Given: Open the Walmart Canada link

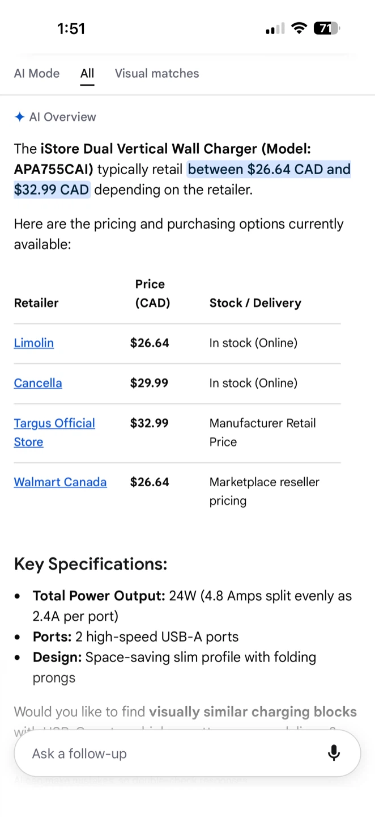Looking at the screenshot, I should (x=60, y=482).
